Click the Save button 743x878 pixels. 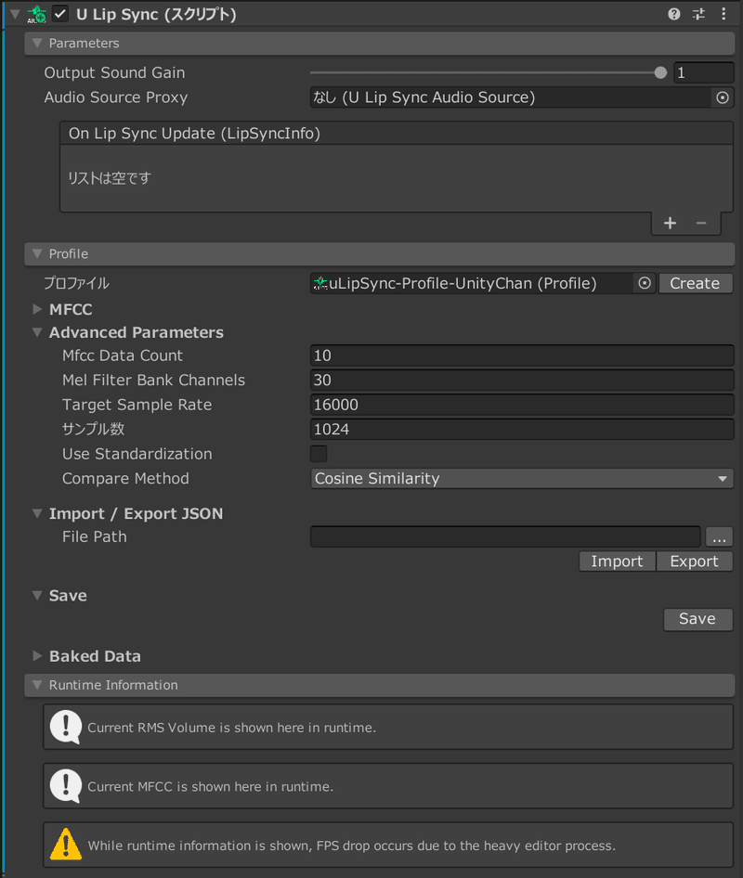(697, 619)
